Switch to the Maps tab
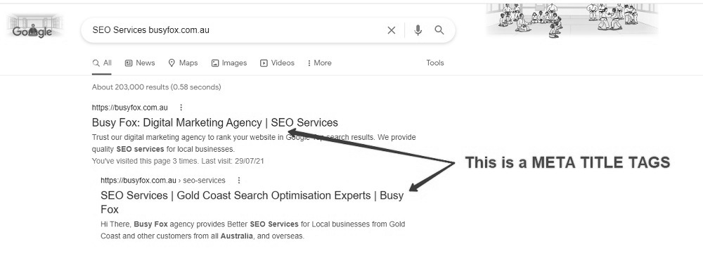 point(183,63)
